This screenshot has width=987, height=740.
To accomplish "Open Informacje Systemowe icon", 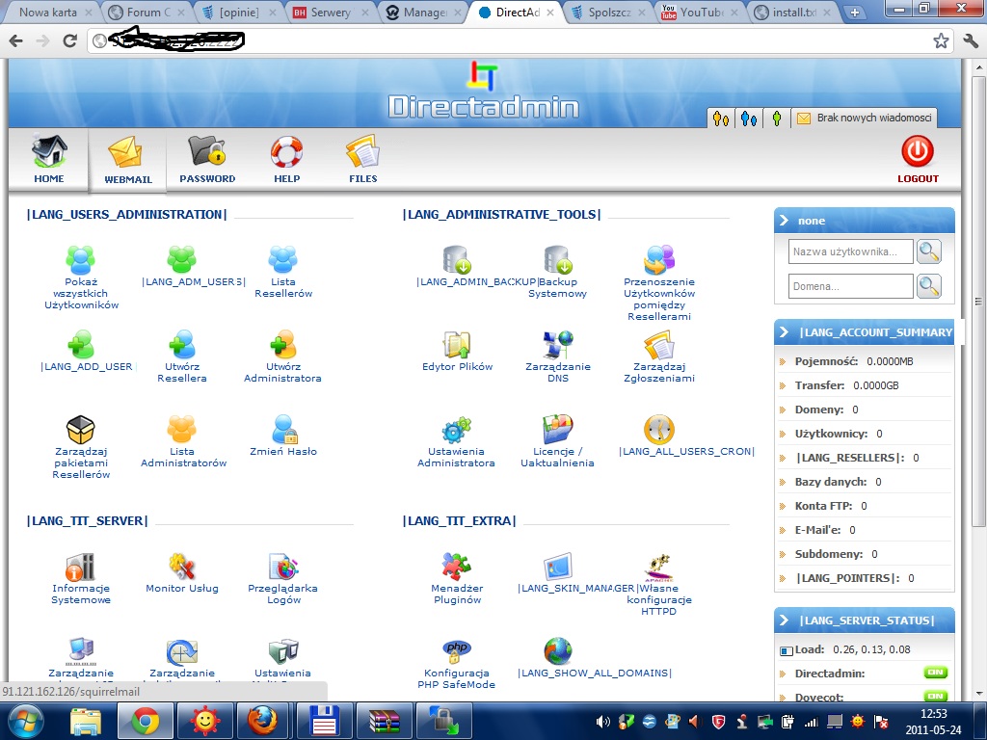I will 81,567.
